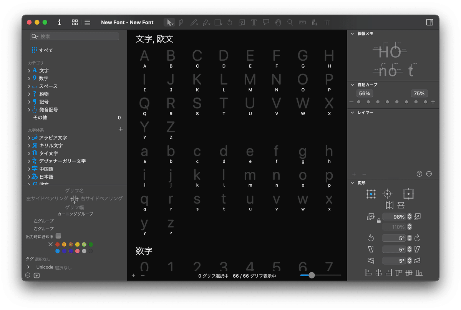
Task: Expand the Unicode row
Action: click(x=28, y=267)
